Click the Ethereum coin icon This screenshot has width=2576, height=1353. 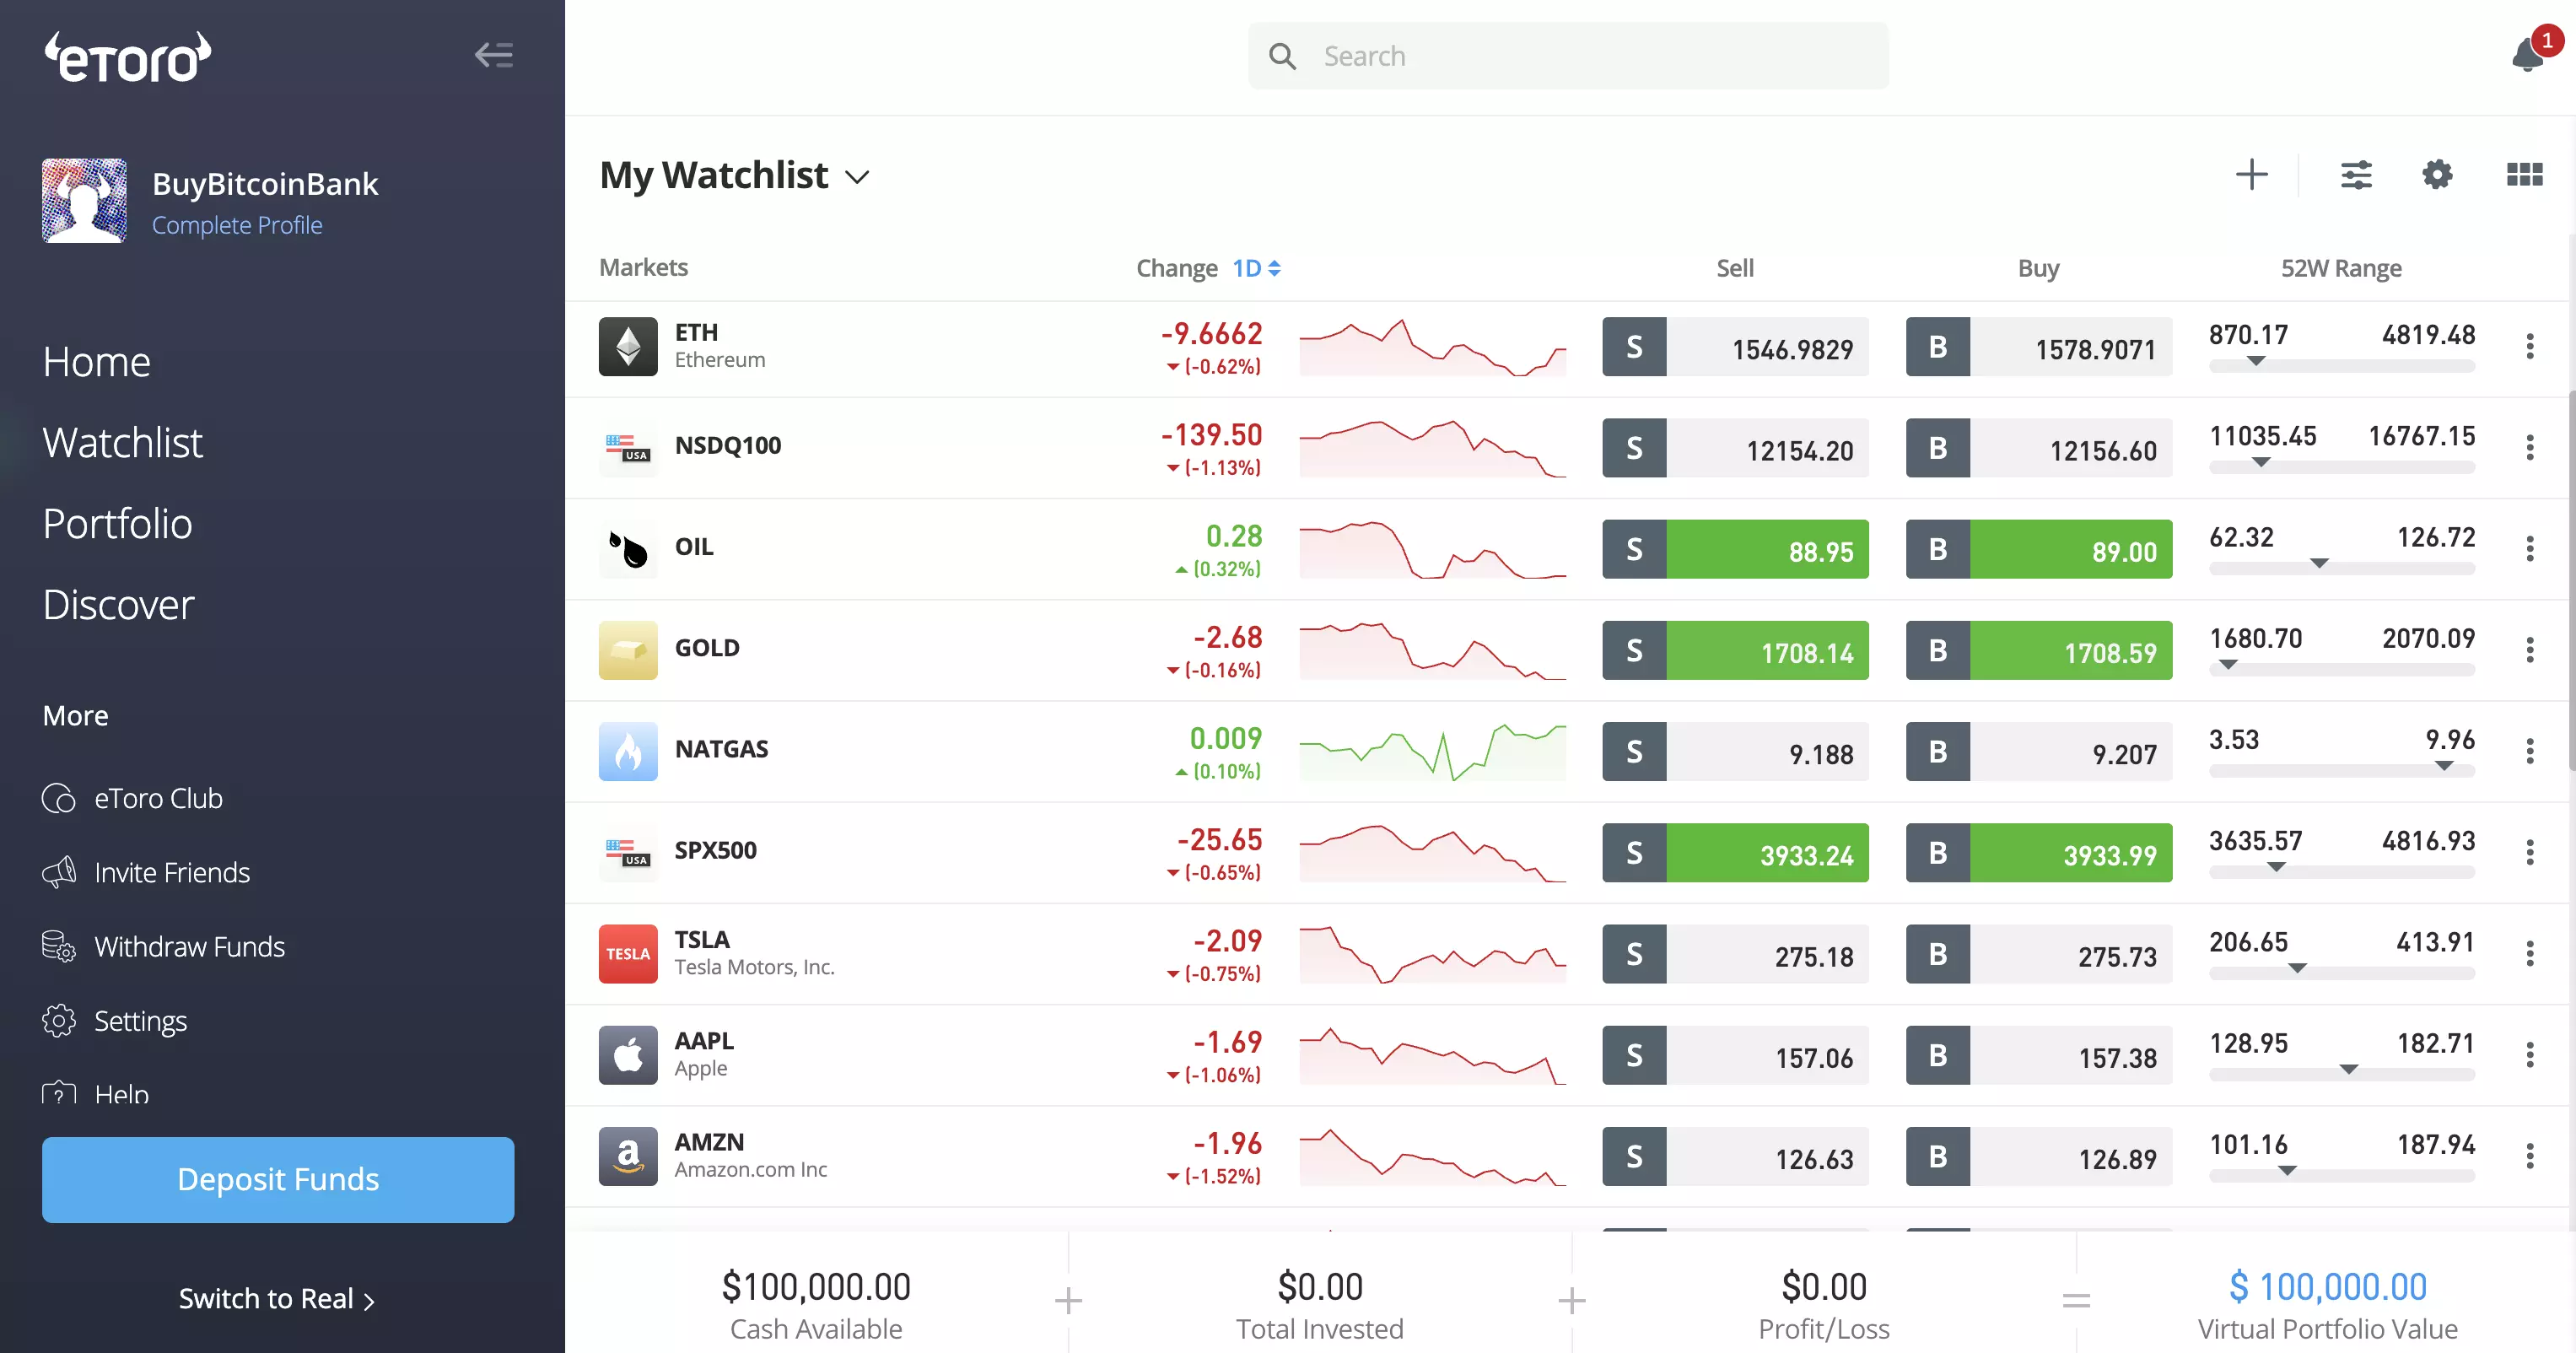pyautogui.click(x=628, y=347)
